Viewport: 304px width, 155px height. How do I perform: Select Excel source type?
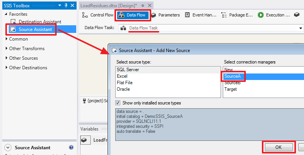168,76
